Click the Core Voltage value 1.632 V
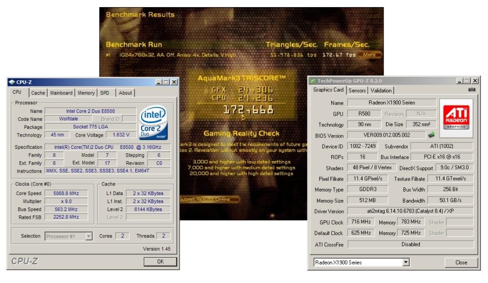This screenshot has height=283, width=488. click(121, 135)
